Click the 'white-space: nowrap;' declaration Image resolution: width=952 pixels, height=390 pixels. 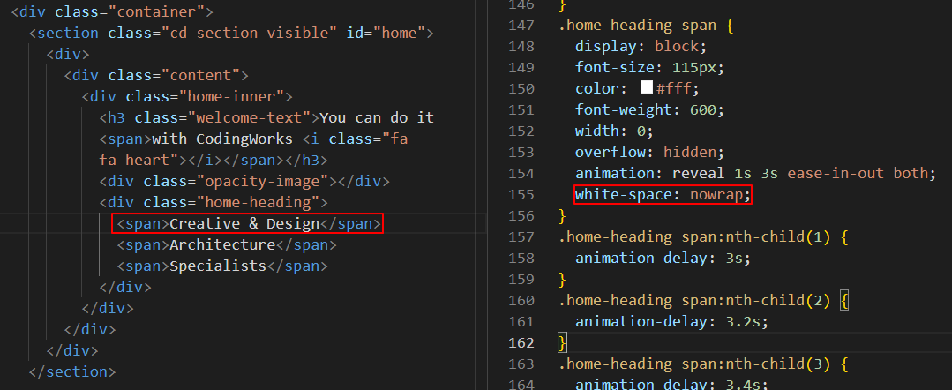click(663, 194)
